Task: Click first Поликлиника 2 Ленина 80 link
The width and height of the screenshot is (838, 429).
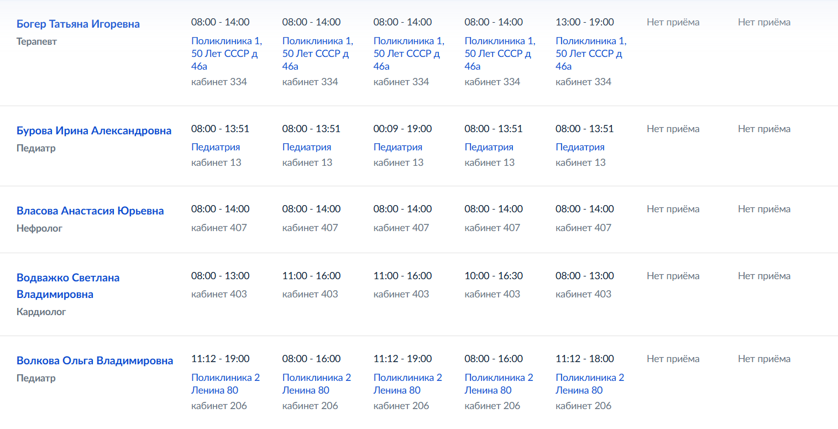Action: pyautogui.click(x=226, y=384)
